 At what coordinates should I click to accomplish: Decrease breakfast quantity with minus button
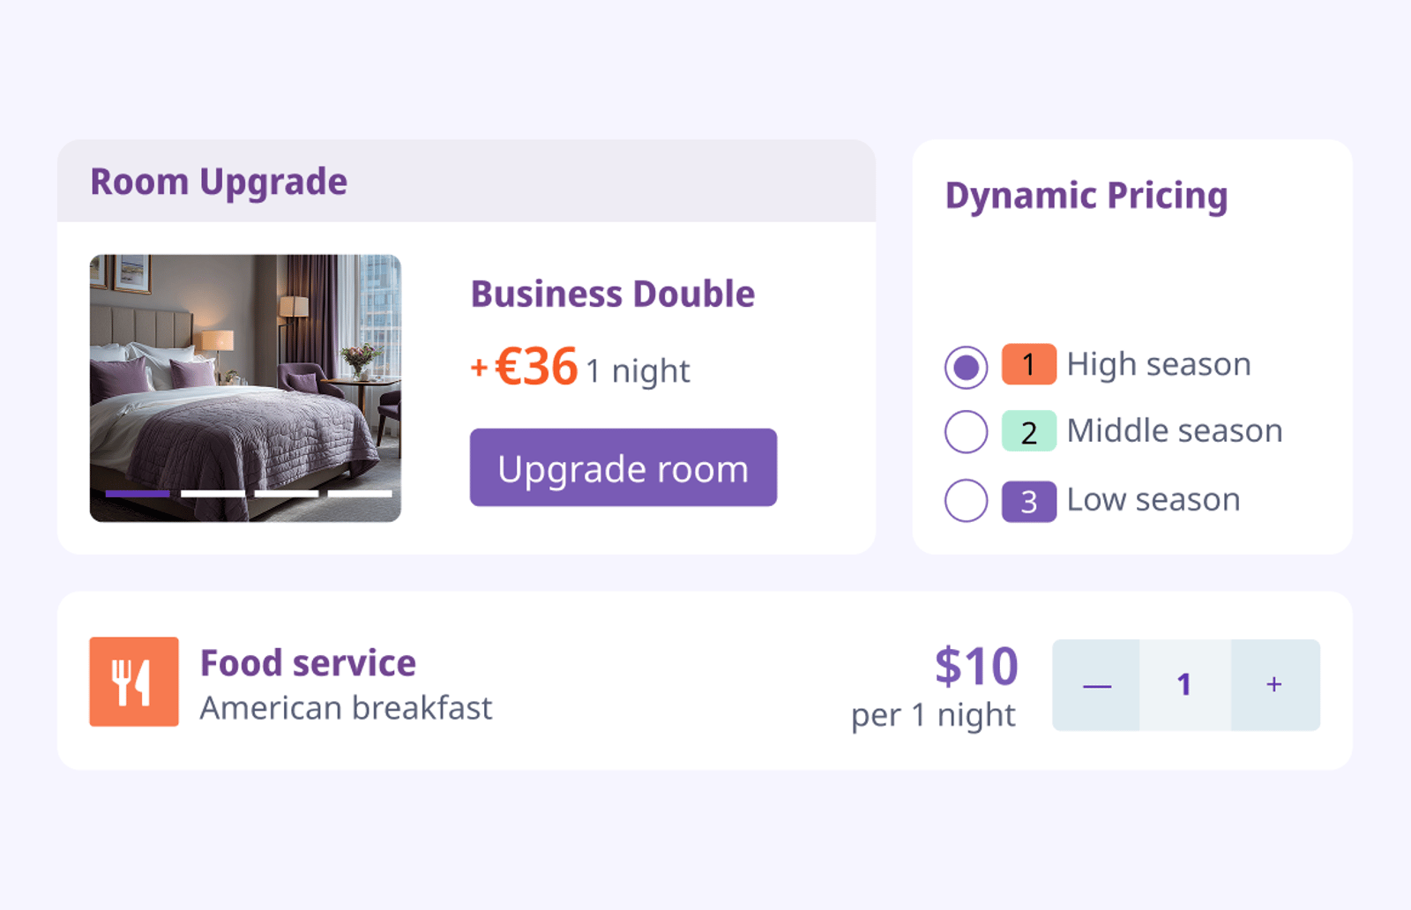1096,685
